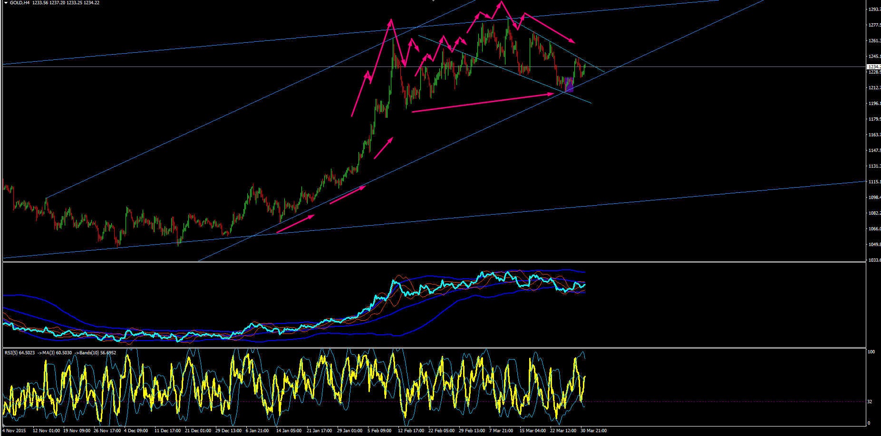Click the 1196 price scale label
Screen dimensions: 881x436
click(874, 104)
